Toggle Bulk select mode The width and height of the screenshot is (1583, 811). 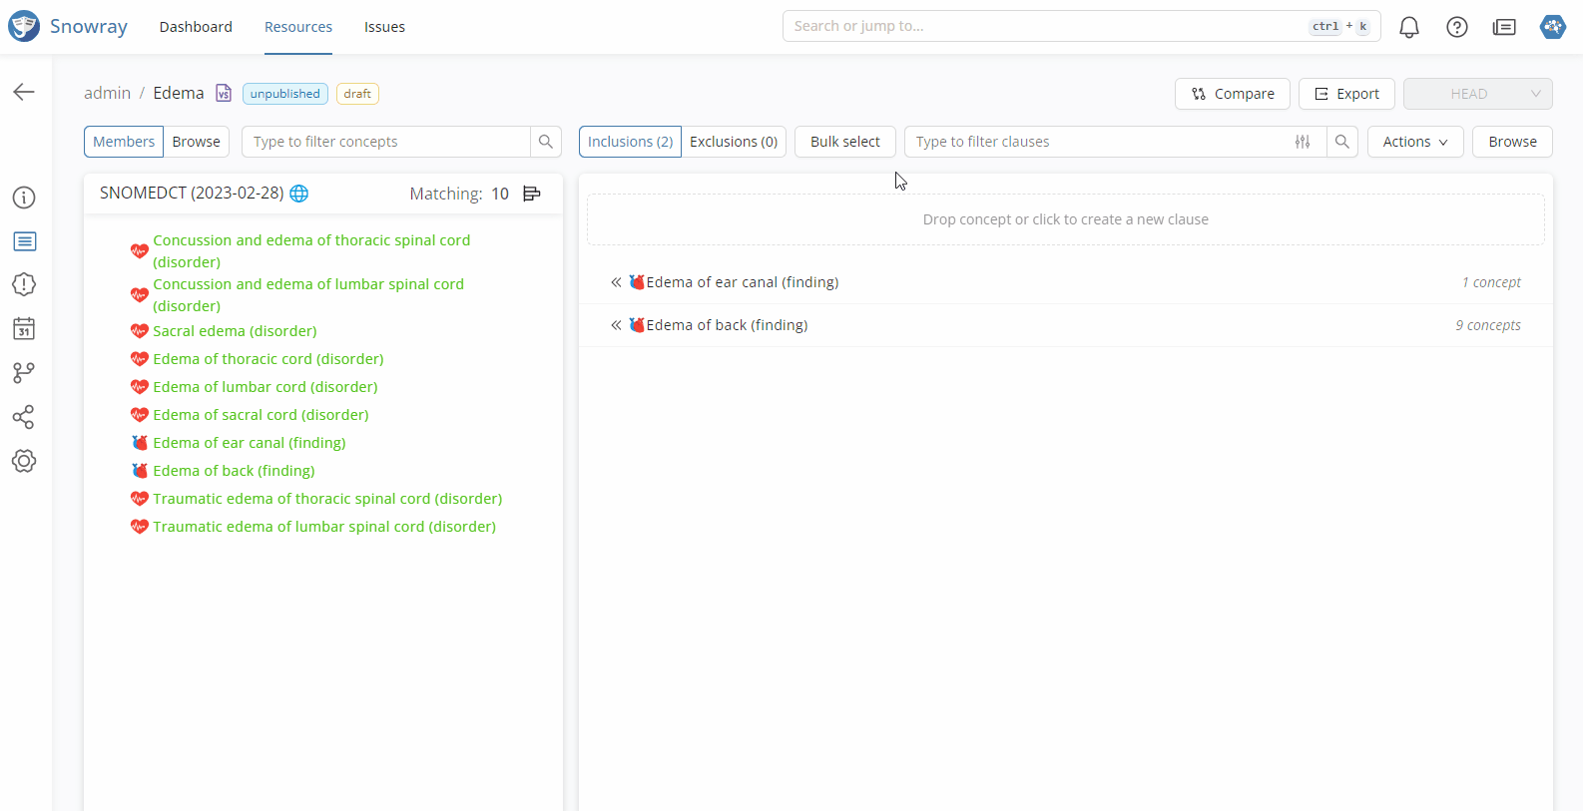point(844,142)
